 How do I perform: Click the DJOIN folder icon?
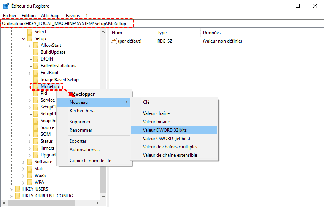point(36,59)
